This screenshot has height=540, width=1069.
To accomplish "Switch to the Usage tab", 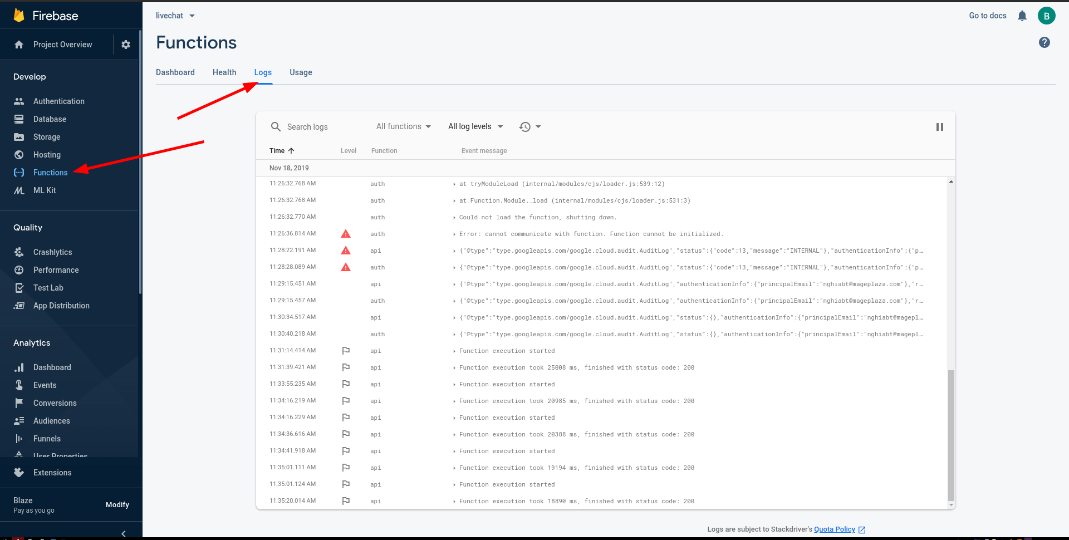I will click(301, 72).
